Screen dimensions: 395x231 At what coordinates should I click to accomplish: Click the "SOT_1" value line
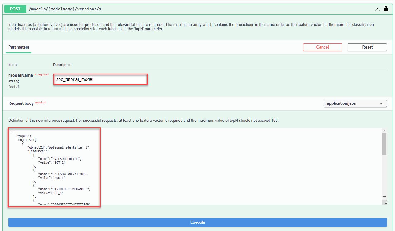click(52, 163)
